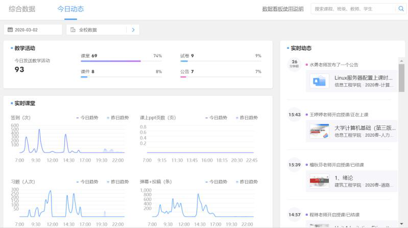Viewport: 408px width, 228px height.
Task: Click the 今日发送教学活动 label
Action: tap(32, 61)
